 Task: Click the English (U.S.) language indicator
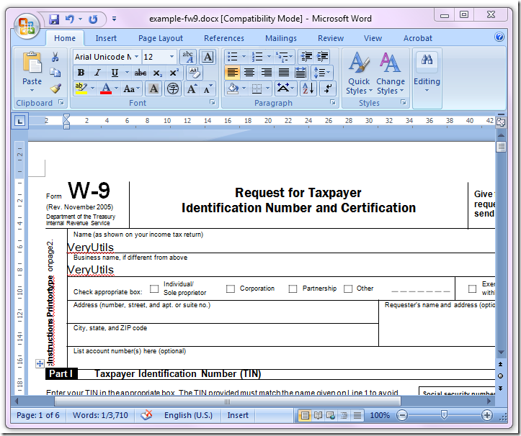188,415
